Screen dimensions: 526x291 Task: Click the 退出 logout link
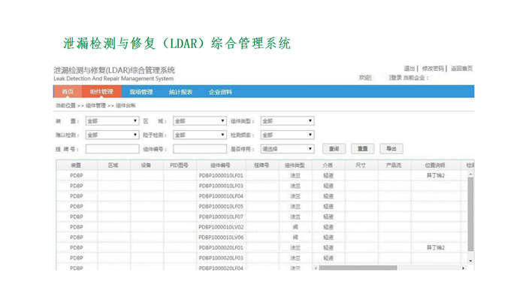pyautogui.click(x=409, y=68)
